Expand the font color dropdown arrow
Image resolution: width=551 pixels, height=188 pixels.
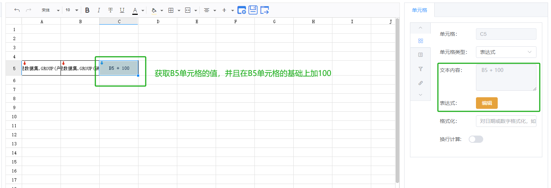coord(143,10)
